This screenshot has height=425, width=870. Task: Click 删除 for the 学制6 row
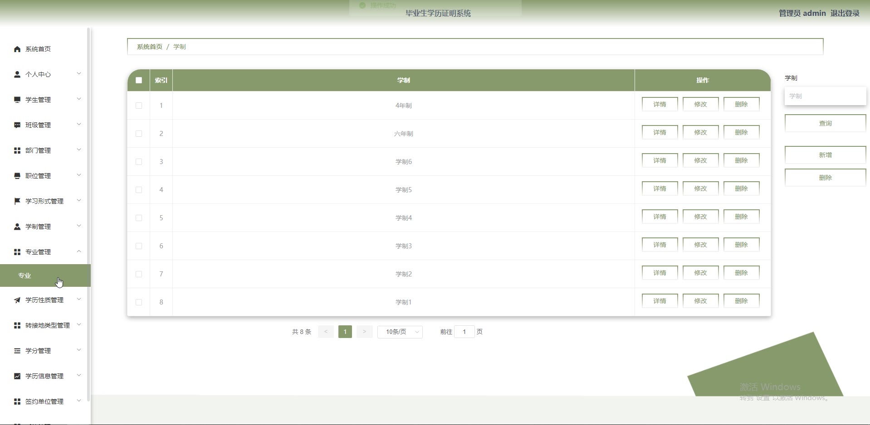(x=741, y=160)
